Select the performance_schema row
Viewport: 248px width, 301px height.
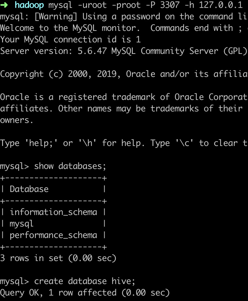(x=53, y=235)
